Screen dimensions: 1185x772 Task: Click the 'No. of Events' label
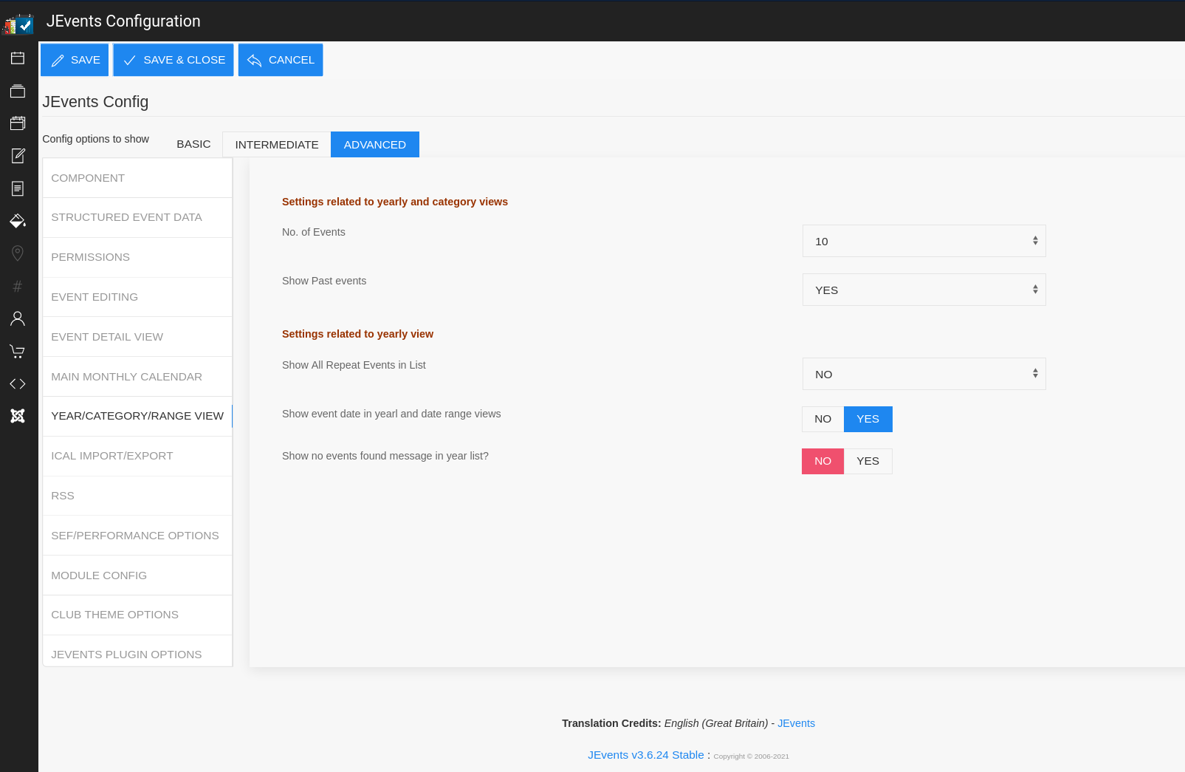click(x=314, y=232)
